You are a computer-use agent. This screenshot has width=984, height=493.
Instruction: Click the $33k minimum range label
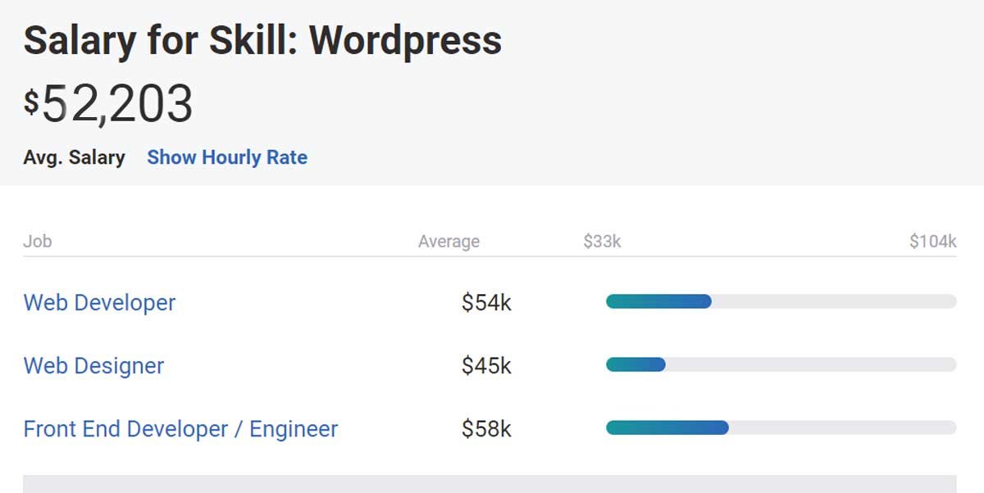pyautogui.click(x=602, y=242)
